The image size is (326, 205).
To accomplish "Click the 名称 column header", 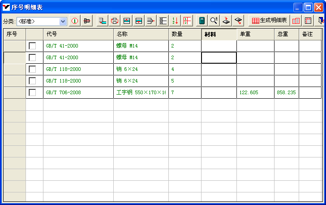I will pos(141,34).
